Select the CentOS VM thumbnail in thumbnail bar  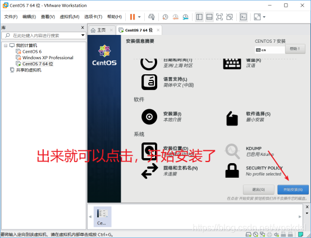(x=102, y=217)
